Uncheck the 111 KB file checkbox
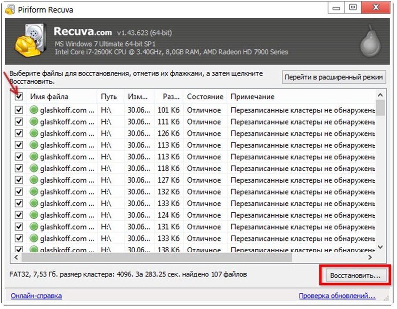 click(19, 122)
